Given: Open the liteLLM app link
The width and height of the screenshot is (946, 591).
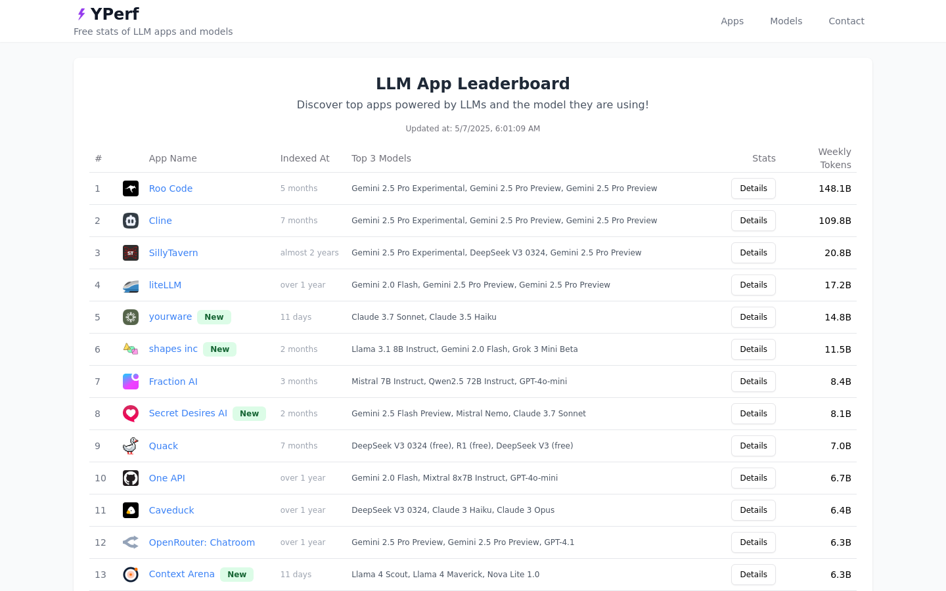Looking at the screenshot, I should (x=165, y=285).
